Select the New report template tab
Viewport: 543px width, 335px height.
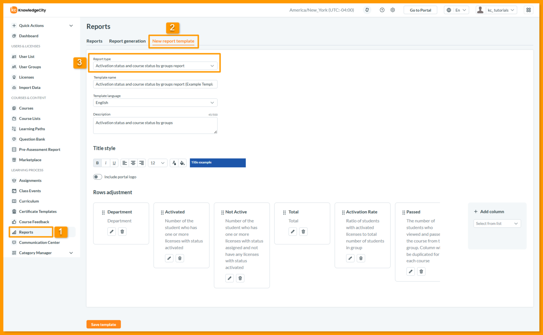click(173, 41)
